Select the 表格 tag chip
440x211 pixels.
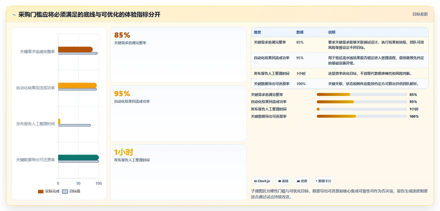pos(283,181)
